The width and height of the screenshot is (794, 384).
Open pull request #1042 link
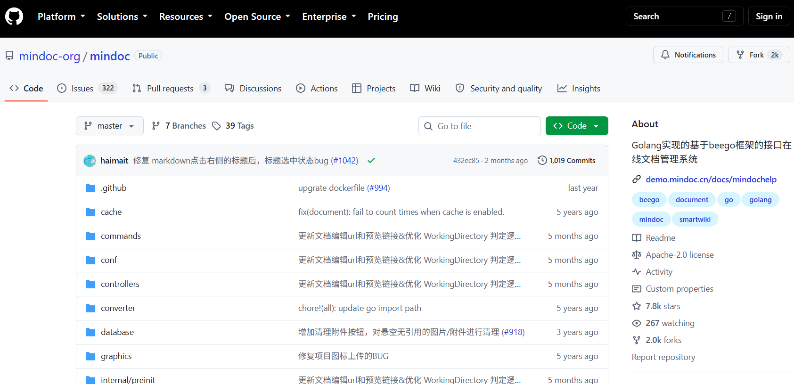coord(344,161)
